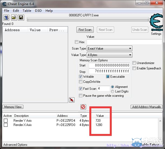Image resolution: width=165 pixels, height=149 pixels.
Task: Open Advanced Options
Action: (x=15, y=145)
